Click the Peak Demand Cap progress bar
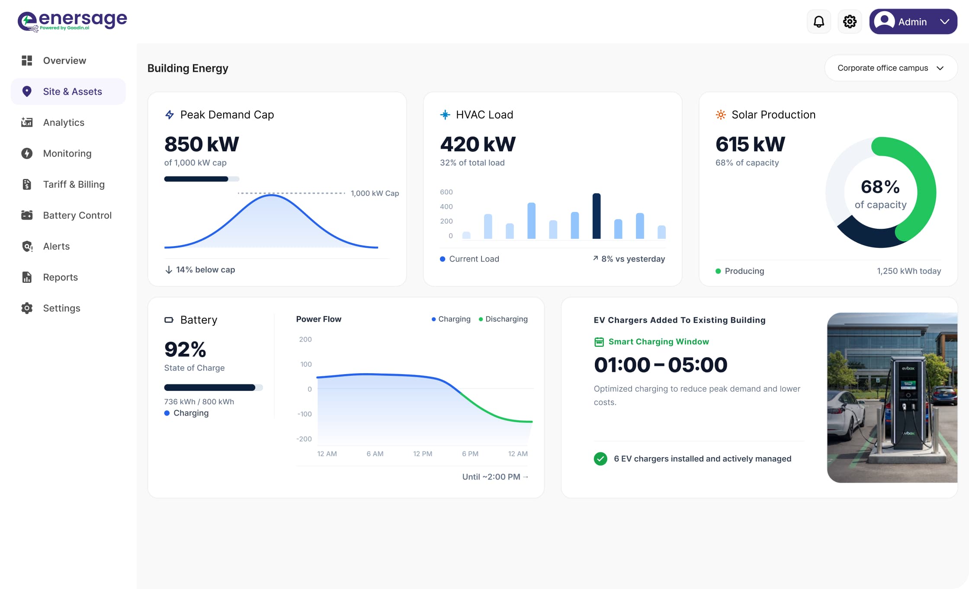This screenshot has width=969, height=589. coord(202,179)
